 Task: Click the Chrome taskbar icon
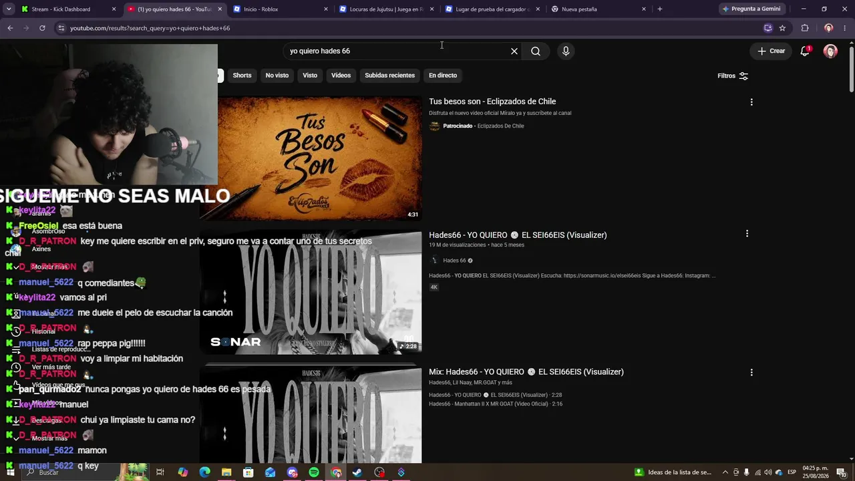[336, 472]
